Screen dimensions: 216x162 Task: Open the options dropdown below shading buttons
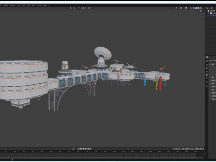pos(202,11)
